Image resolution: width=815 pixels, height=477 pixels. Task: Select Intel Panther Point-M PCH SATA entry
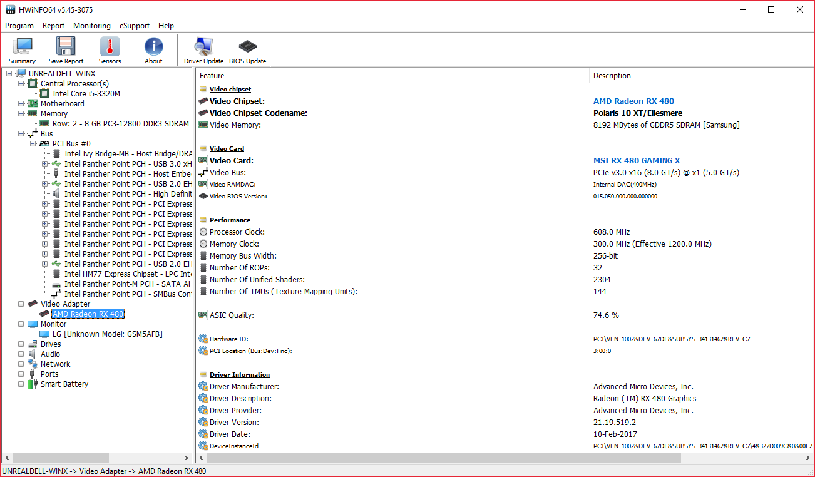click(x=128, y=284)
